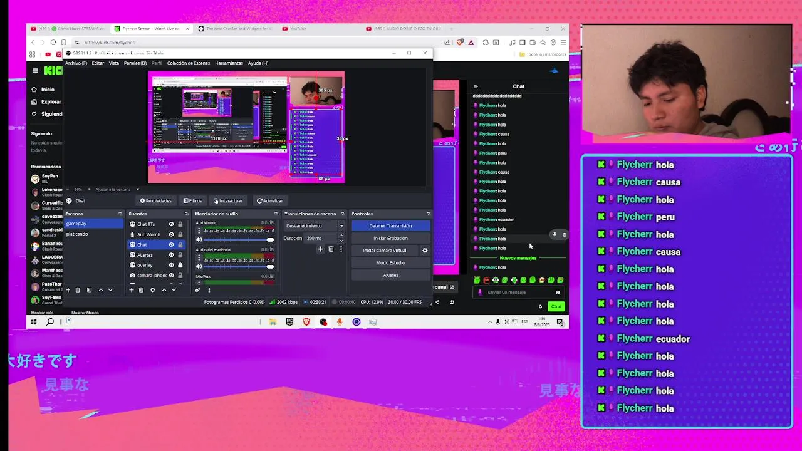Open audio mixer three-dot menu at bottom

click(x=209, y=290)
